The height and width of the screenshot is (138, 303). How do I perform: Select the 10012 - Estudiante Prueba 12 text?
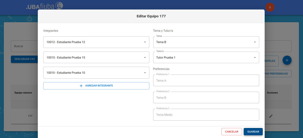point(66,42)
